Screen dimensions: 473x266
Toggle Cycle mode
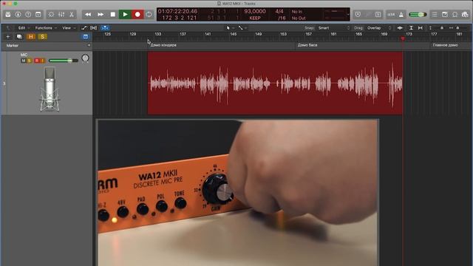pyautogui.click(x=149, y=15)
